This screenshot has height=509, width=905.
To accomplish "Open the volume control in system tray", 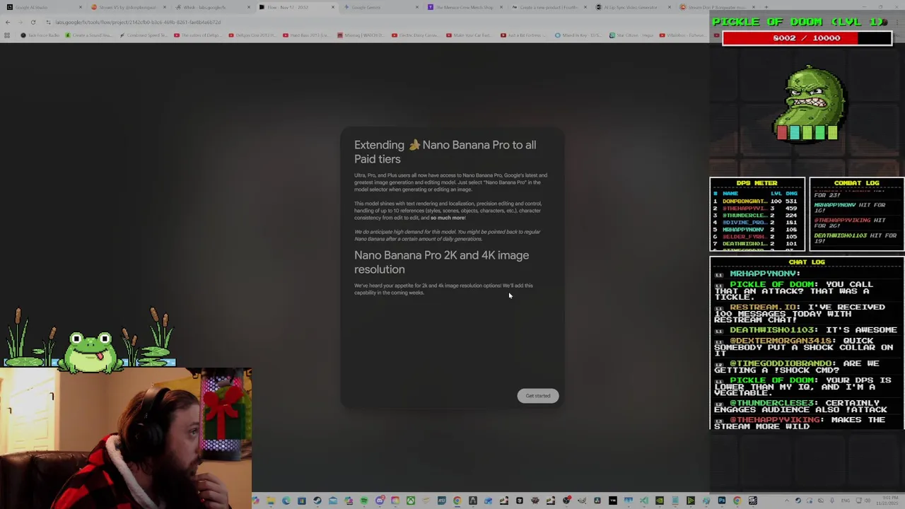I will 868,501.
